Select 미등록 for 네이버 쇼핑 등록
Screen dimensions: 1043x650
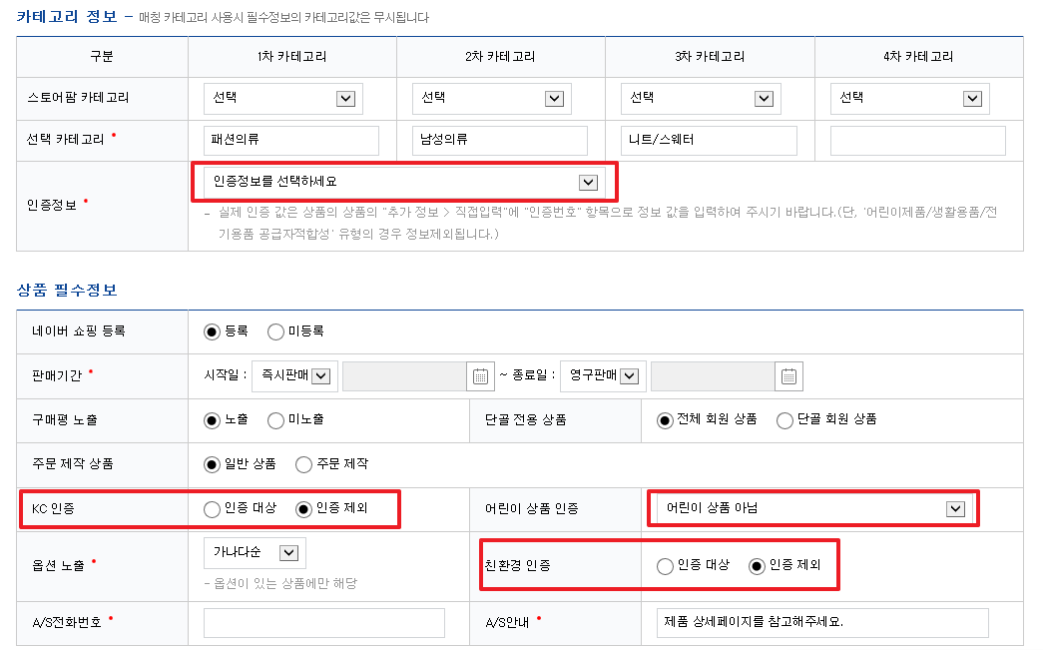pos(275,331)
